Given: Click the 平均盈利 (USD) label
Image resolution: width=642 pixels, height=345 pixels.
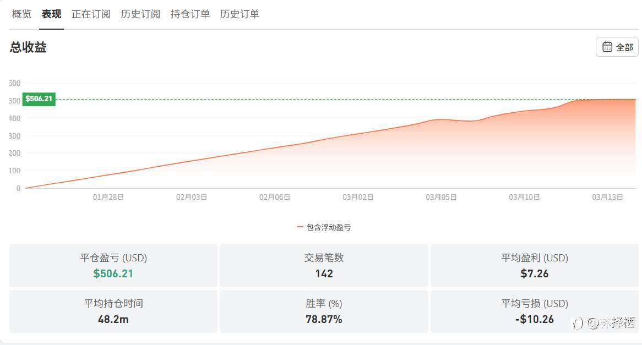Looking at the screenshot, I should click(535, 258).
